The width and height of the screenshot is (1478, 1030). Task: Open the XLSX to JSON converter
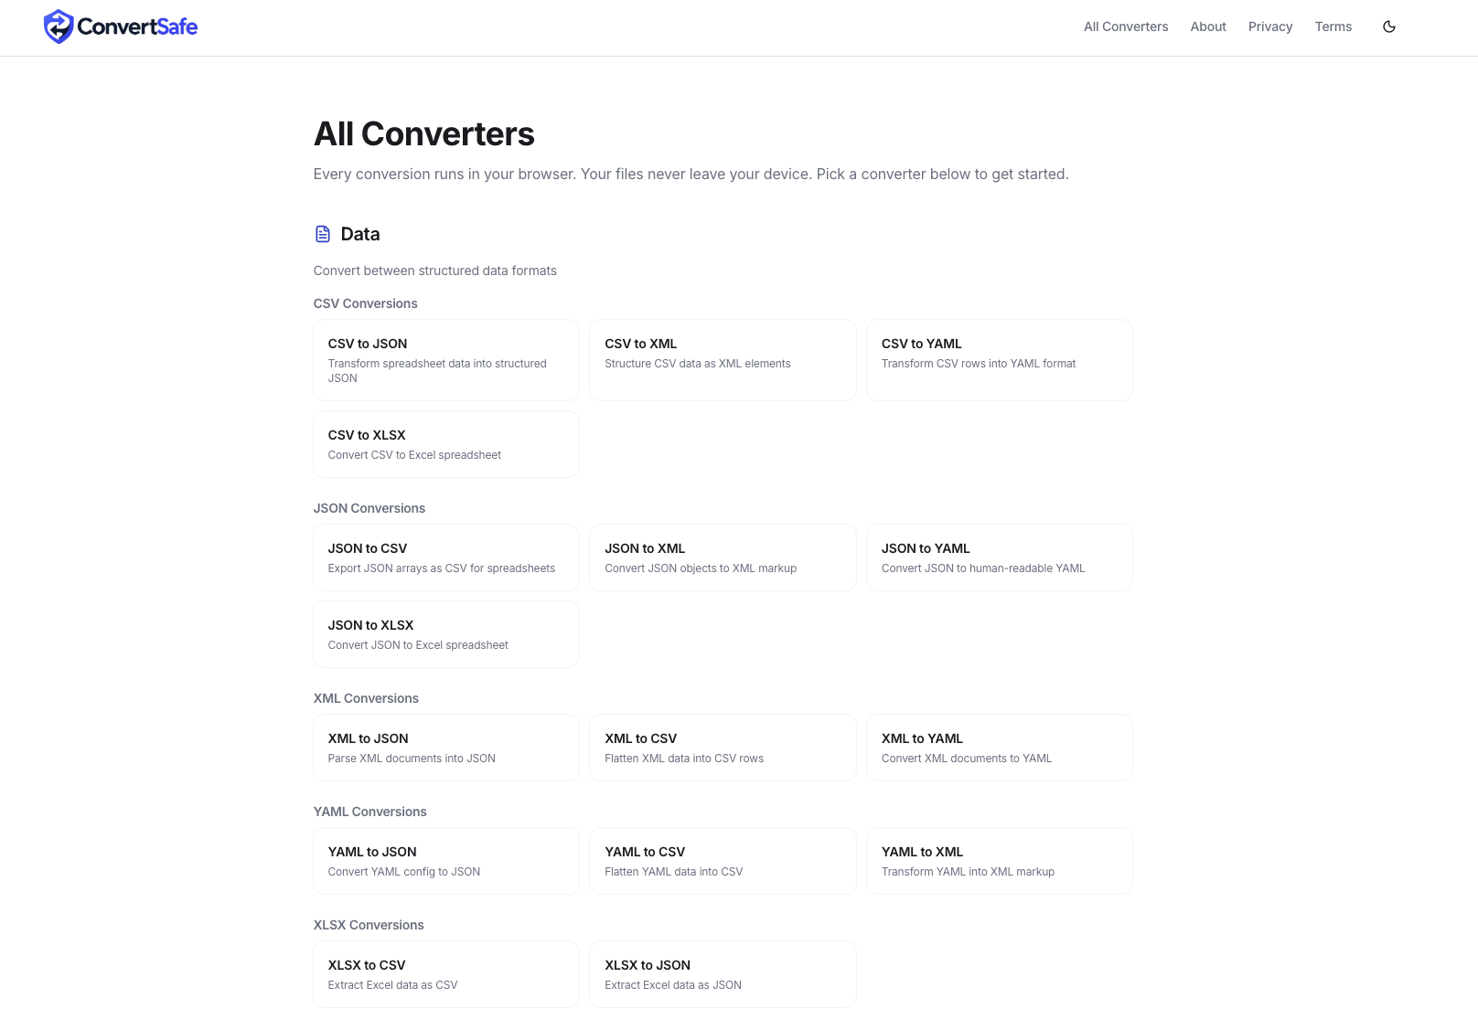point(723,973)
